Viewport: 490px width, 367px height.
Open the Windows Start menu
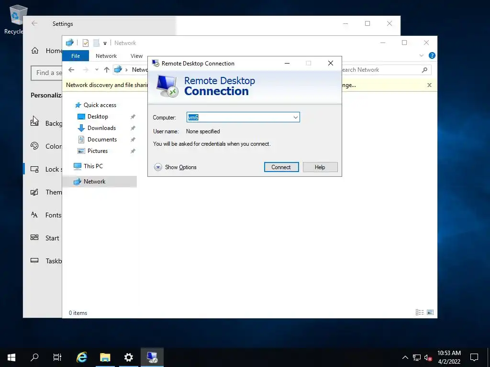point(11,357)
